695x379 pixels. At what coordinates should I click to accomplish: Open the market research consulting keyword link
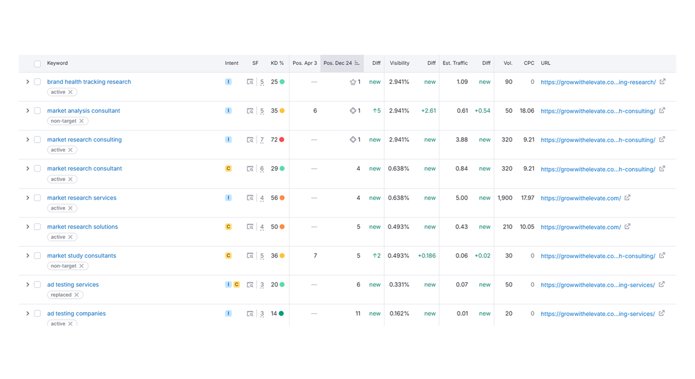click(x=84, y=140)
